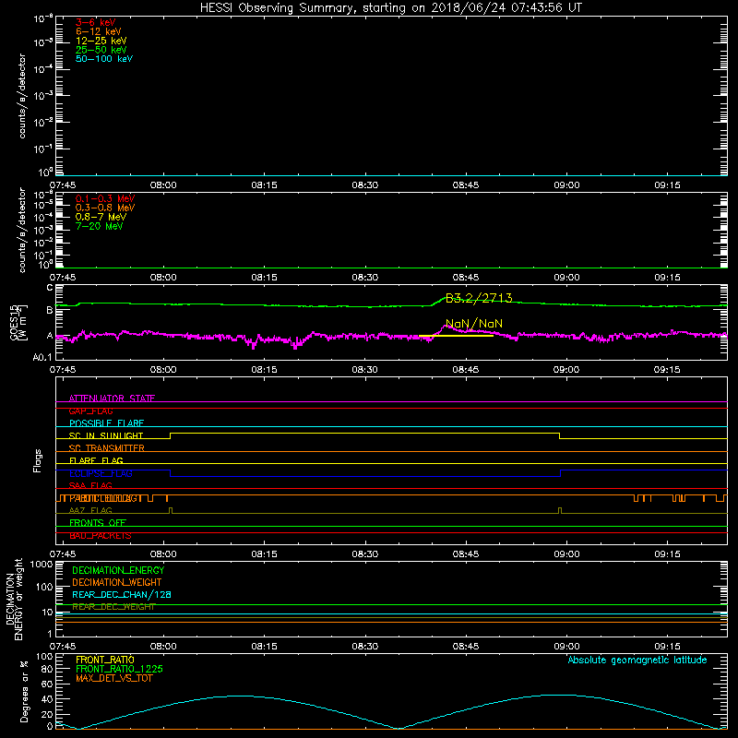Image resolution: width=738 pixels, height=738 pixels.
Task: Click the MAX_DET_VS_TOT legend label
Action: pyautogui.click(x=113, y=678)
